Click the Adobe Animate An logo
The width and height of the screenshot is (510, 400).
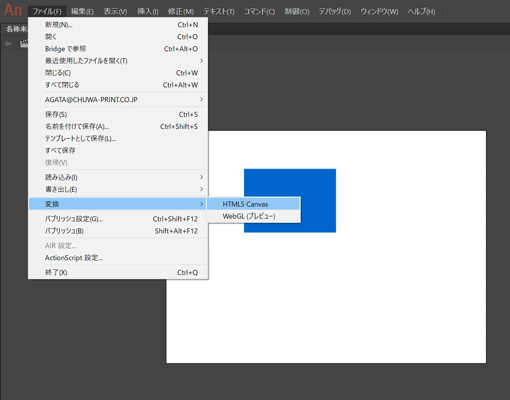[x=13, y=10]
